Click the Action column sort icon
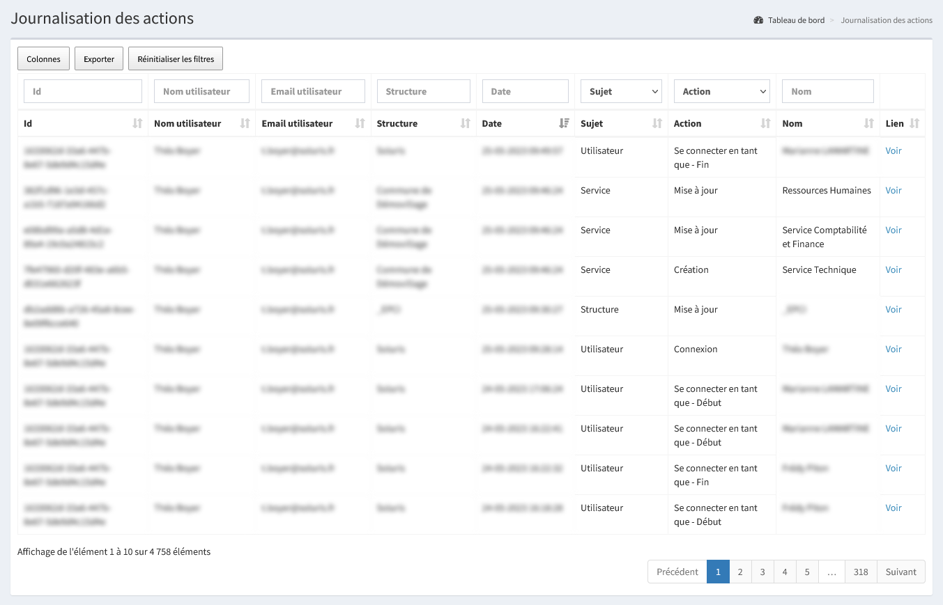 [765, 123]
